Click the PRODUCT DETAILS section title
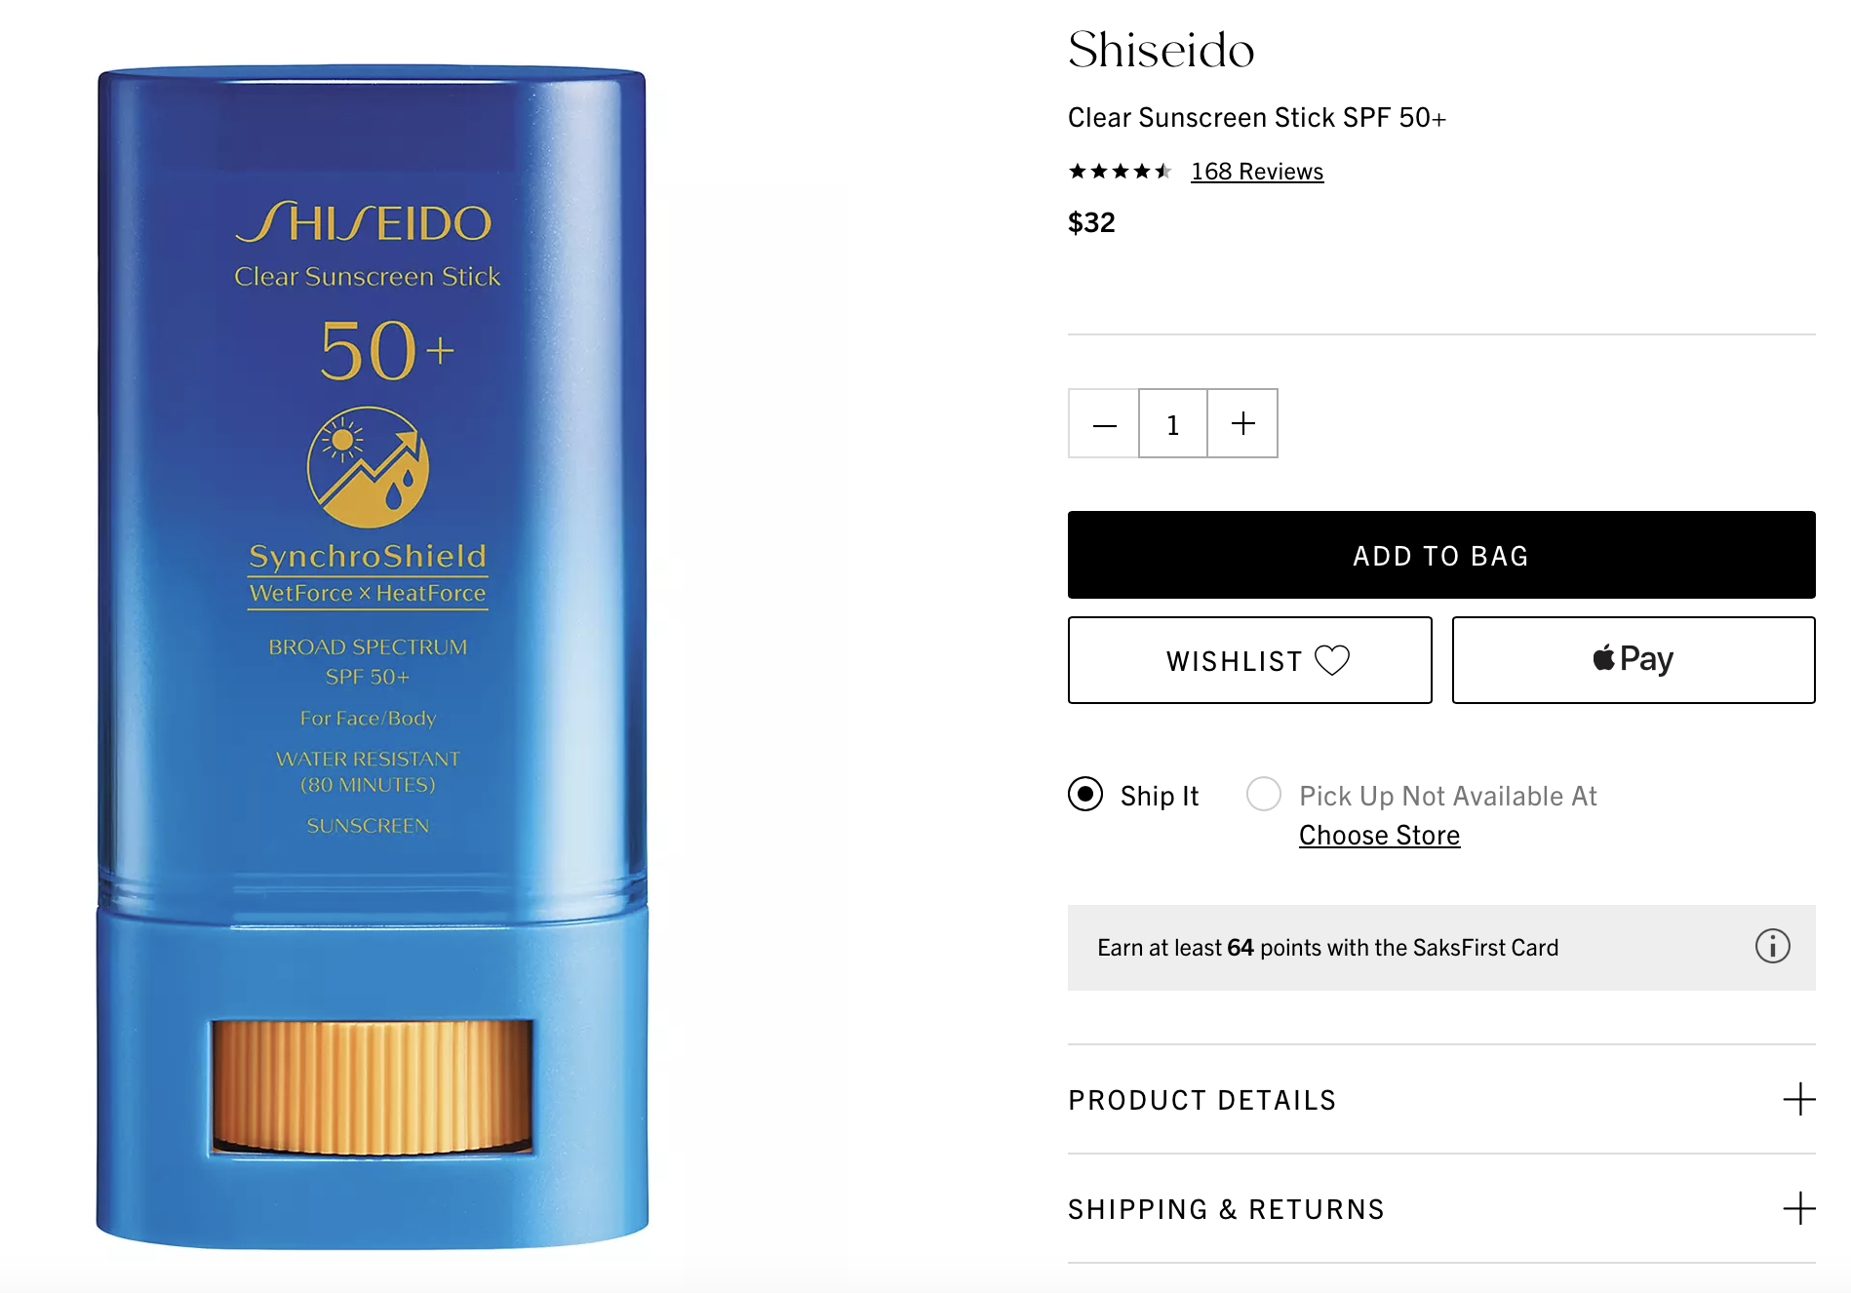This screenshot has height=1293, width=1851. [x=1202, y=1100]
